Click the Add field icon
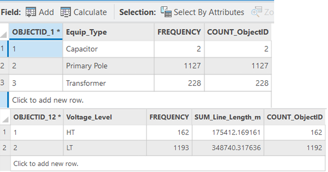 click(31, 12)
